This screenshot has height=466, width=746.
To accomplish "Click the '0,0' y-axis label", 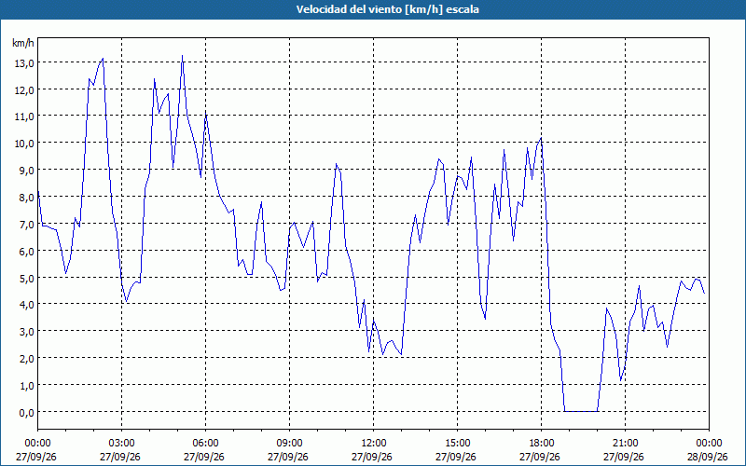I will pos(27,413).
